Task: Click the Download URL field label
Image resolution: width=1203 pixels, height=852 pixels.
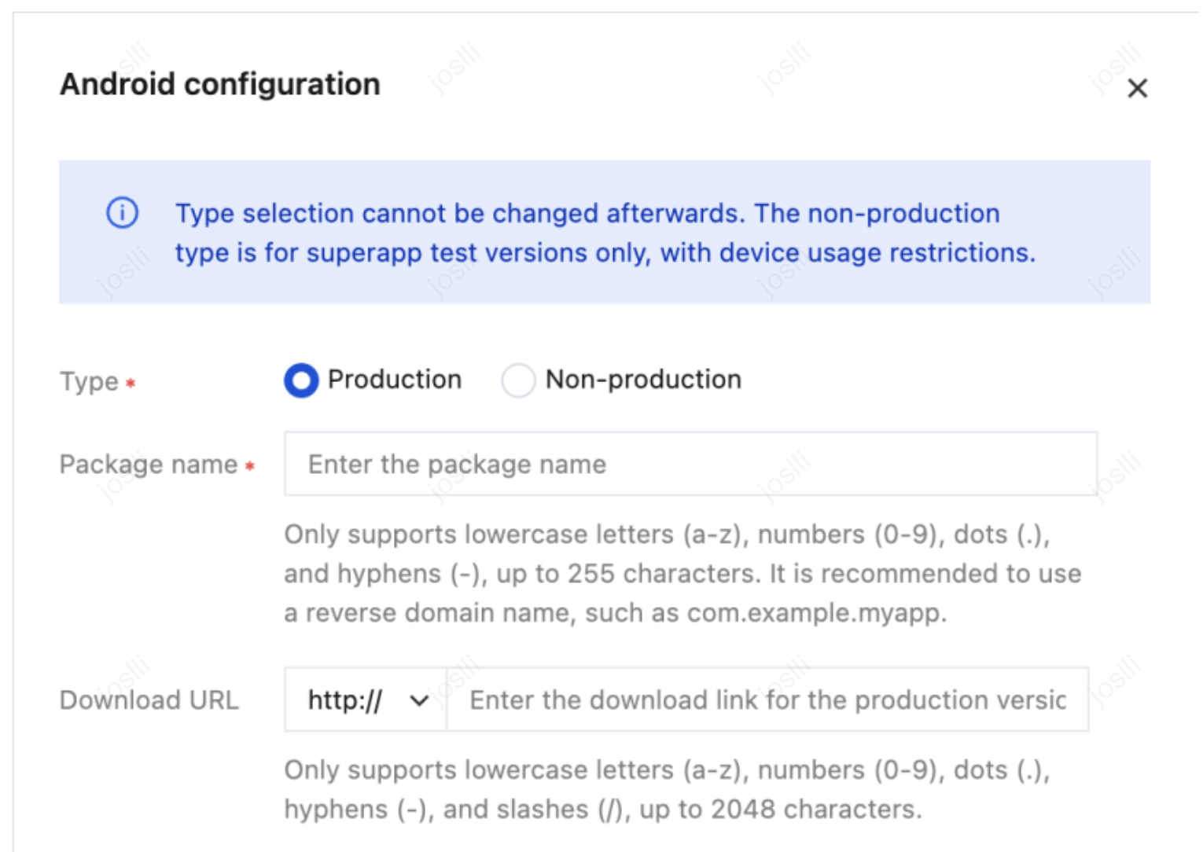Action: [149, 700]
